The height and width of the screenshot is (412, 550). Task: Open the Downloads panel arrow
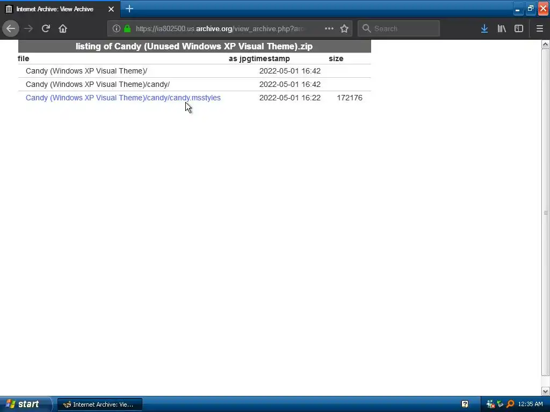click(x=484, y=28)
